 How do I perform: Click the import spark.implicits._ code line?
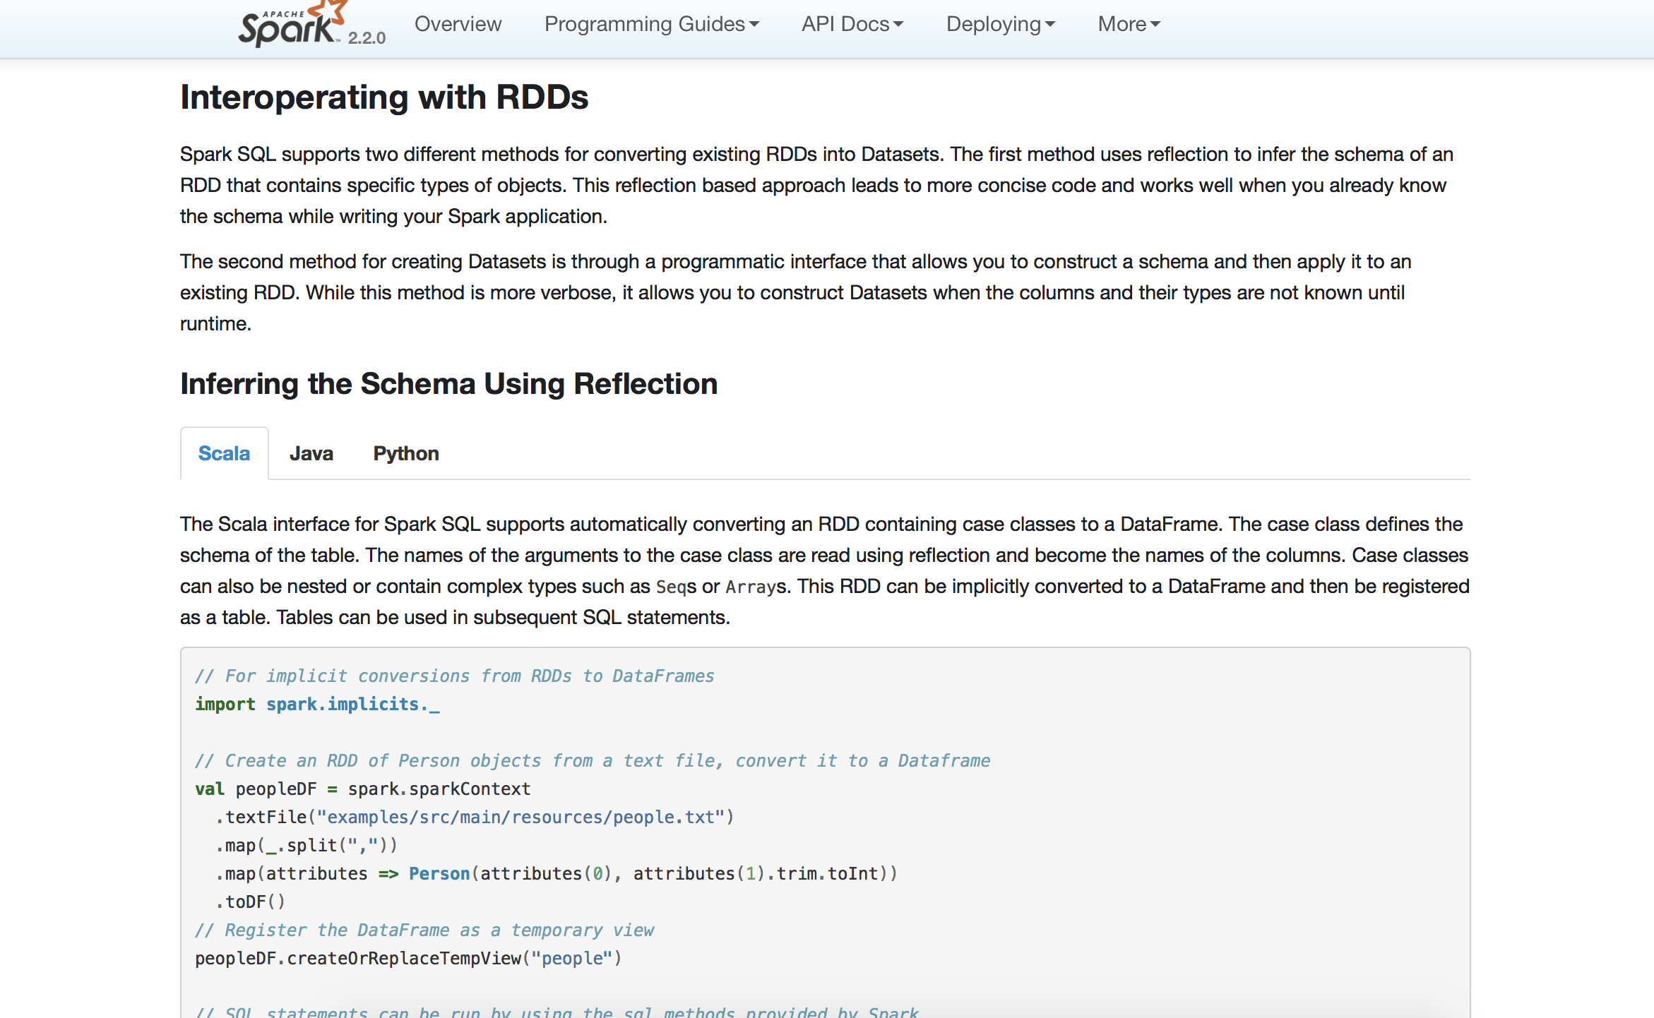317,705
